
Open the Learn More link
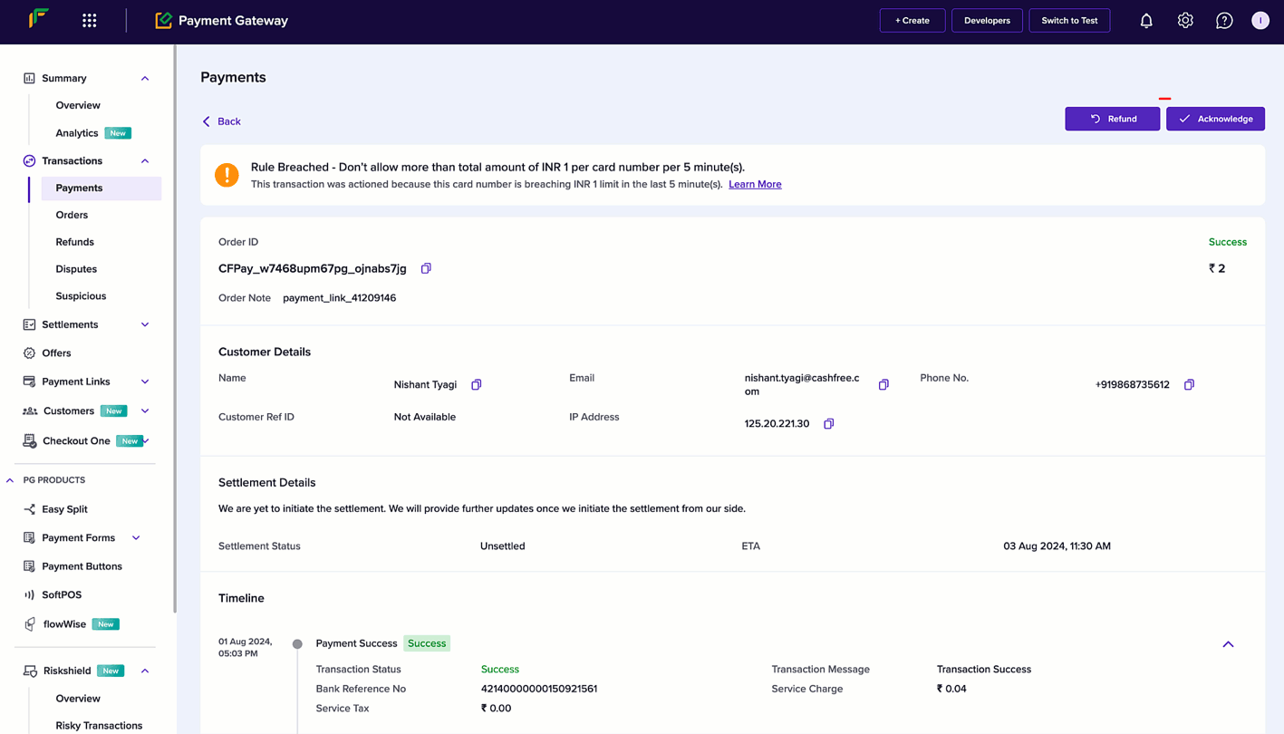coord(755,184)
